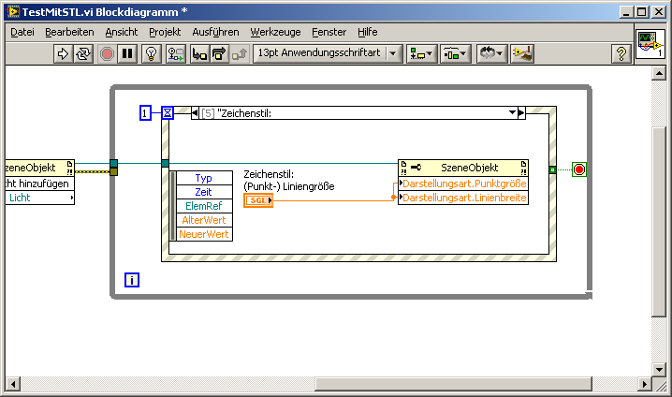The width and height of the screenshot is (672, 397).
Task: Open the Reorder dropdown
Action: coord(492,54)
